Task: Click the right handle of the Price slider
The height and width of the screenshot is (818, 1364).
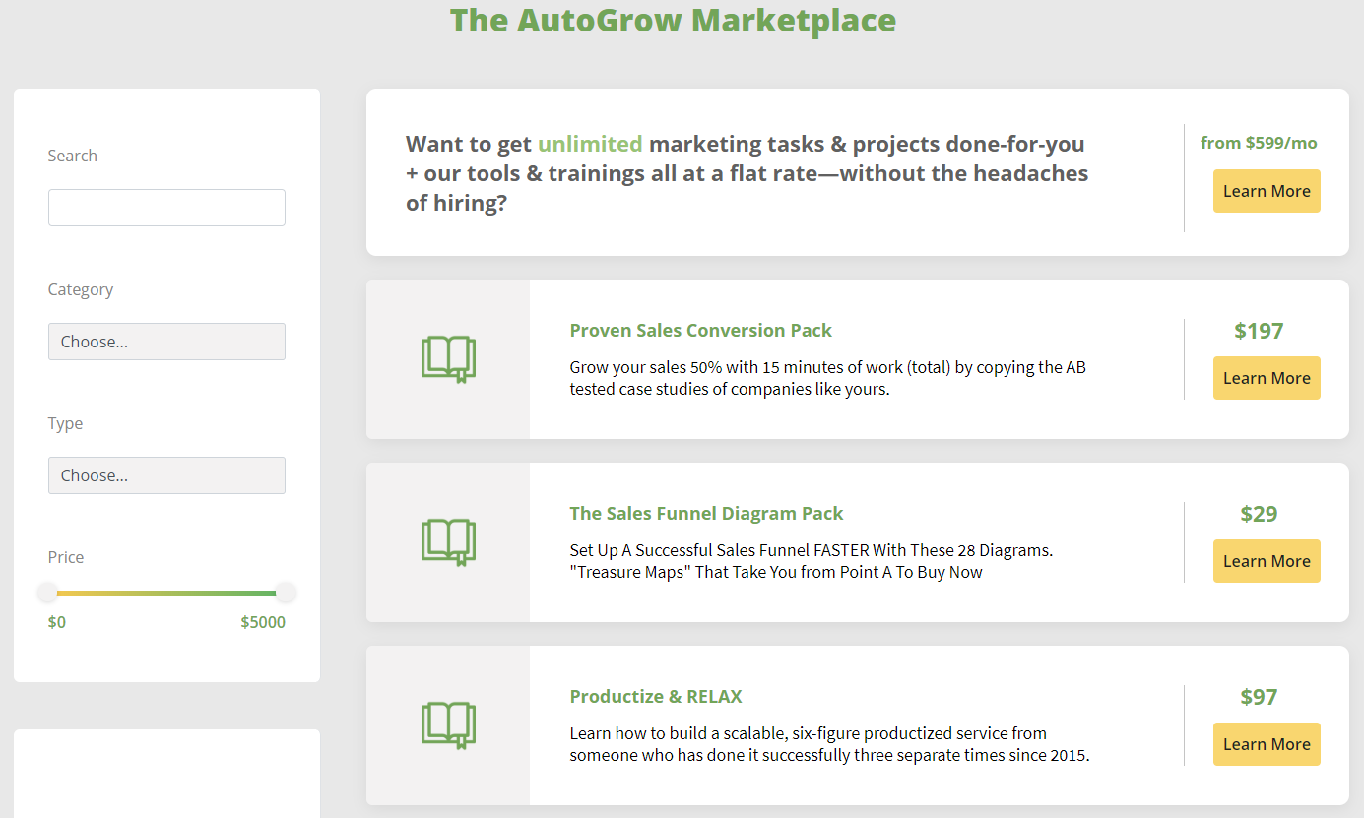Action: click(286, 592)
